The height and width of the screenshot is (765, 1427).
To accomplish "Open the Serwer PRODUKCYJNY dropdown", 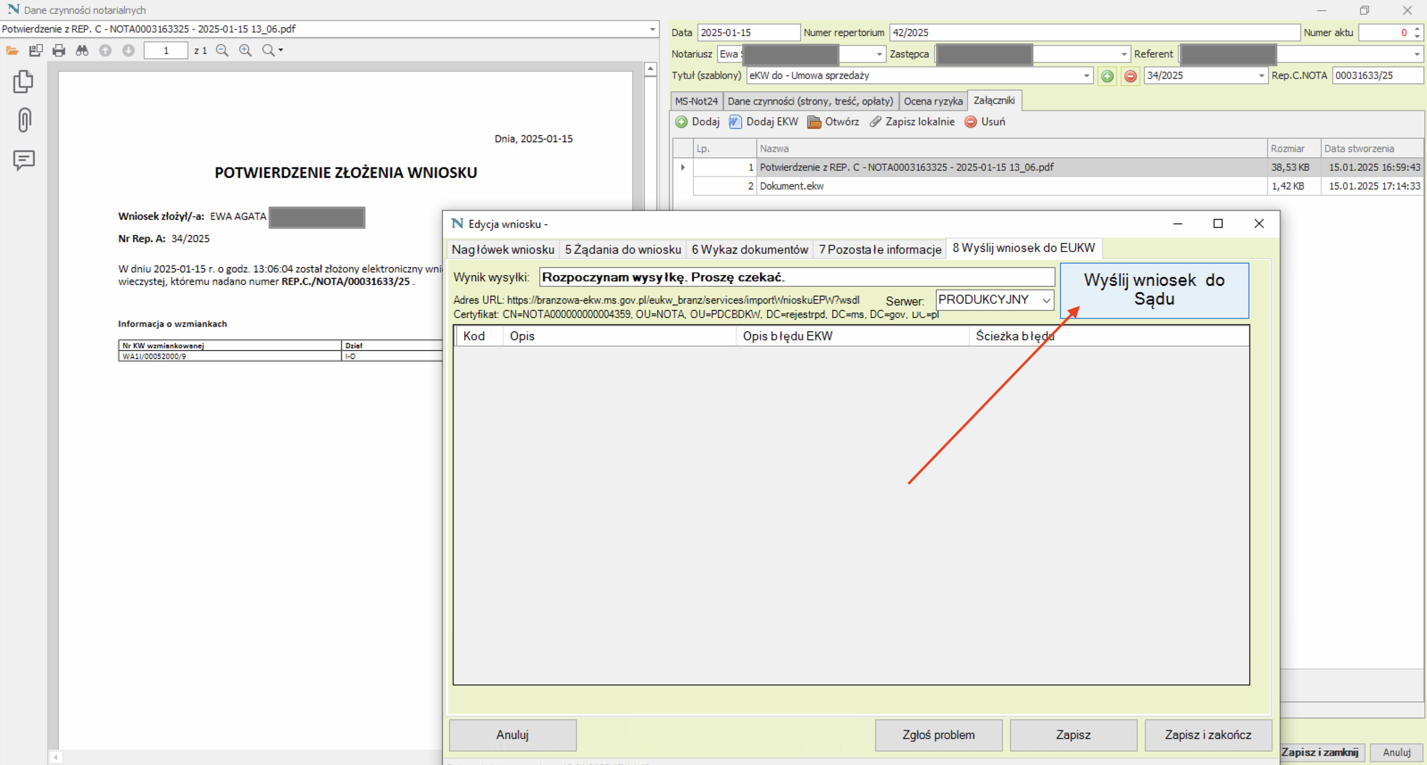I will tap(1046, 300).
